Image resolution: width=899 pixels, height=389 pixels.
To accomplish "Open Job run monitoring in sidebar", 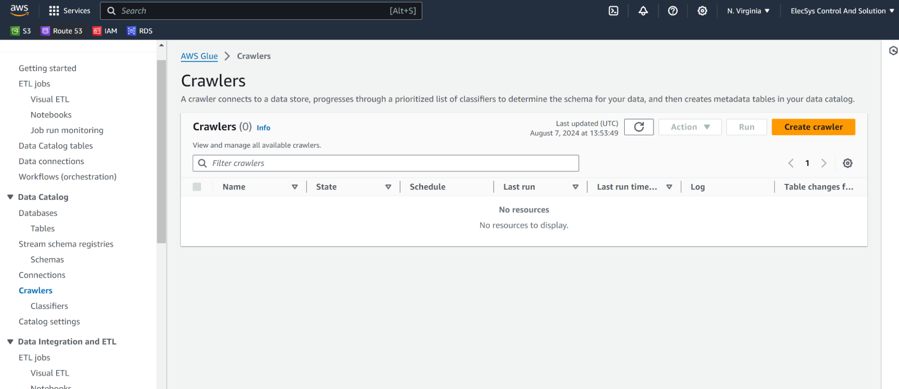I will 67,130.
